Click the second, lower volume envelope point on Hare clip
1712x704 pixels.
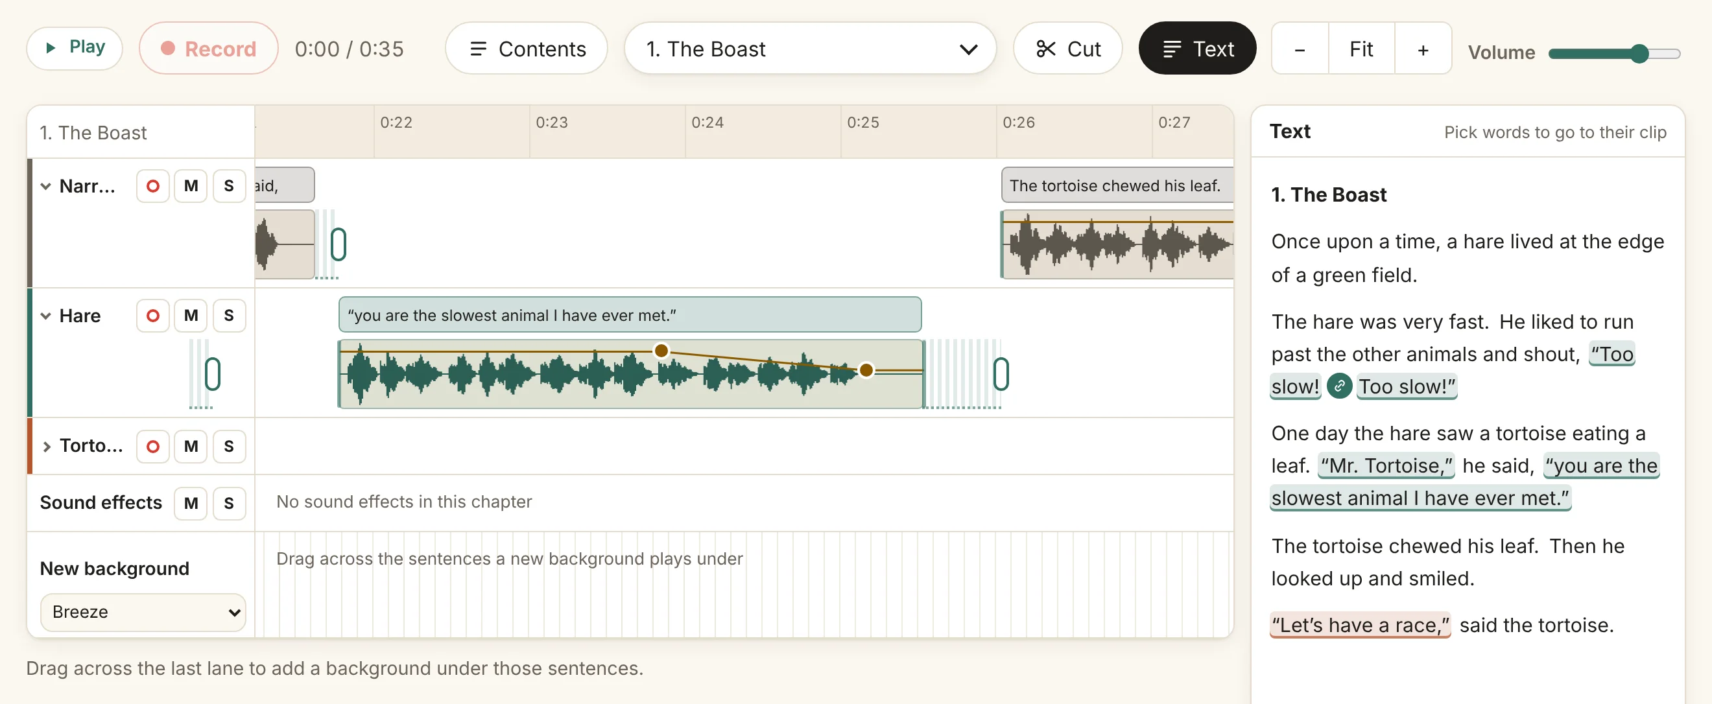(866, 370)
